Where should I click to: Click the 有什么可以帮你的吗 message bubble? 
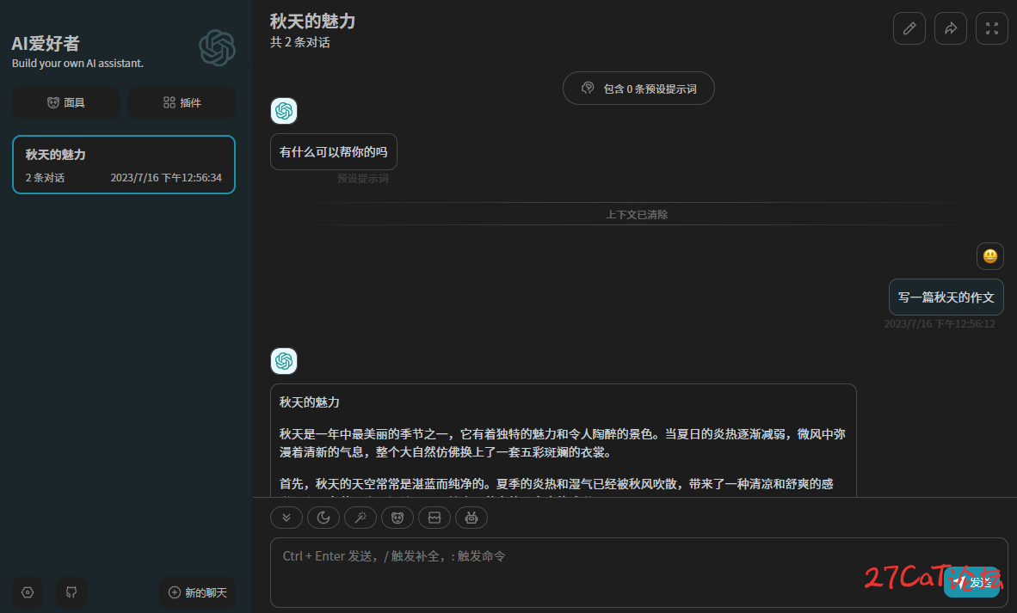[333, 151]
